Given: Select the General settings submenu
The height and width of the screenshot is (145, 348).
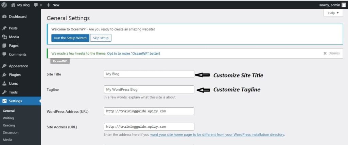Looking at the screenshot, I should tap(8, 111).
